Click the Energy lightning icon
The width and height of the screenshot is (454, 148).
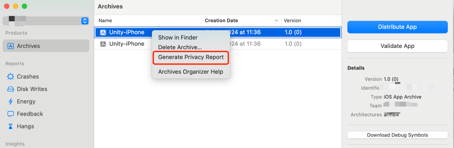point(10,102)
